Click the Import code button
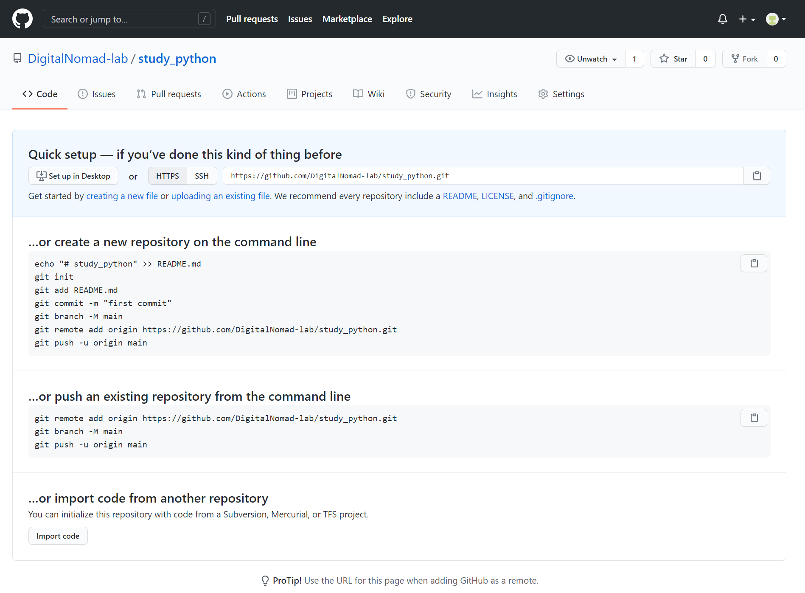The width and height of the screenshot is (805, 593). pyautogui.click(x=58, y=536)
